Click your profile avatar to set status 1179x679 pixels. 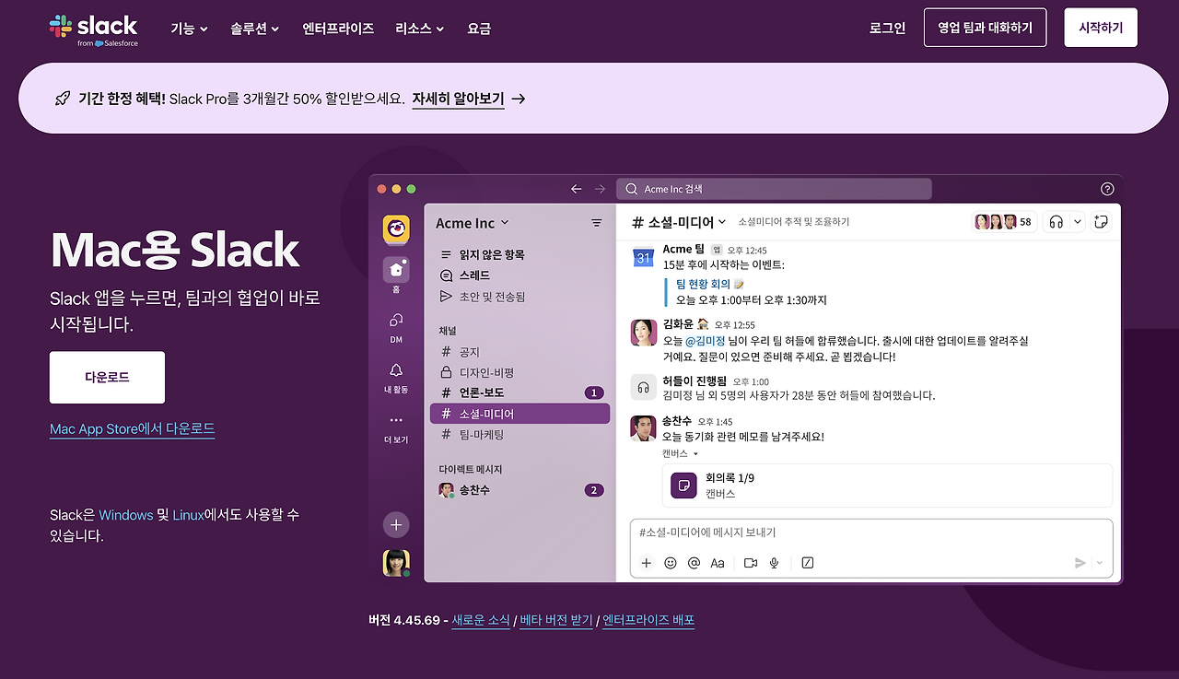pos(395,562)
